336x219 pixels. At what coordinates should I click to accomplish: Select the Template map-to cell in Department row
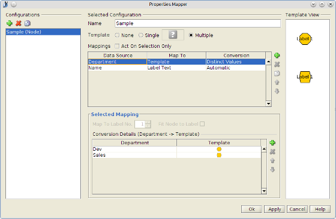click(x=176, y=62)
